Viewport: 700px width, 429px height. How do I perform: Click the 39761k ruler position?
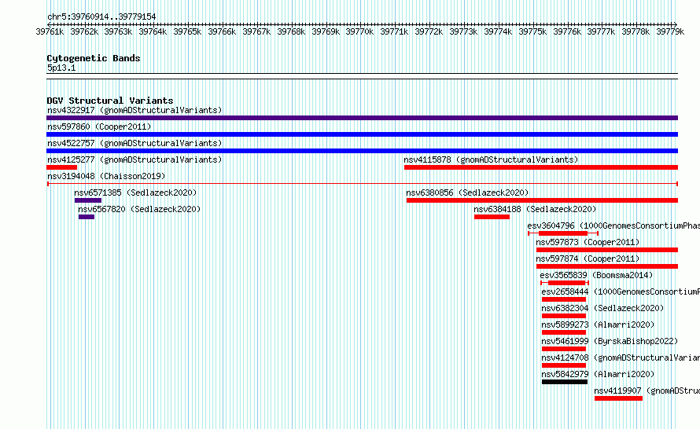click(x=50, y=31)
